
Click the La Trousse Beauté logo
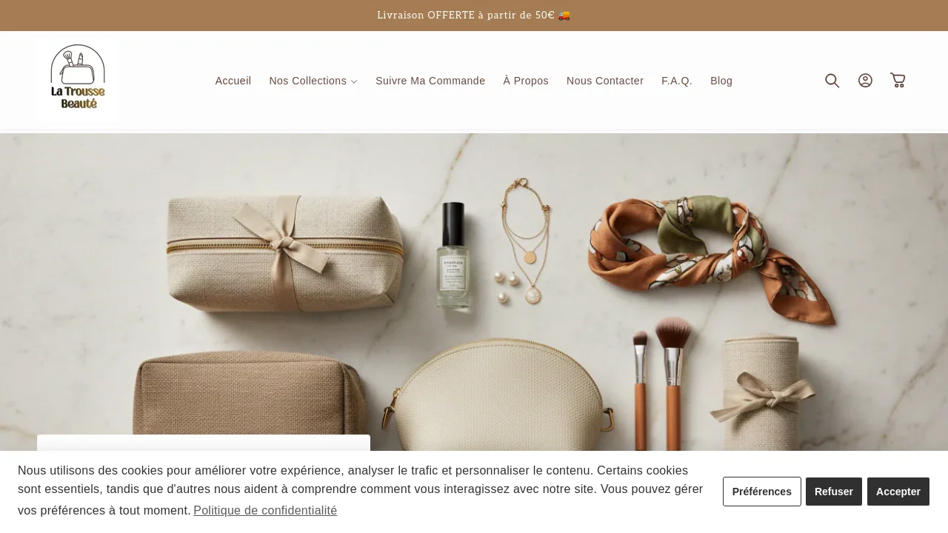click(78, 81)
